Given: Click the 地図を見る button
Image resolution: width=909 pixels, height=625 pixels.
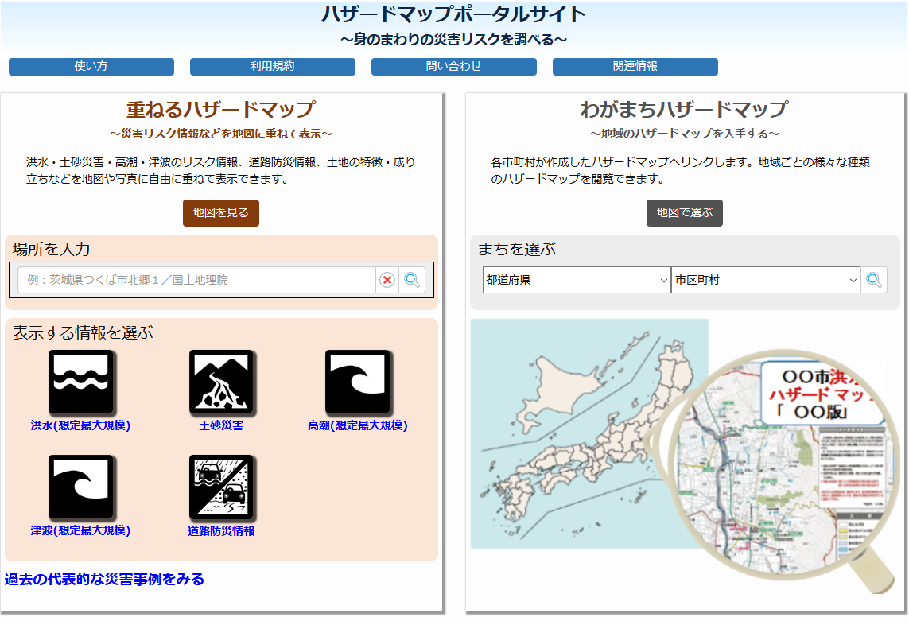Looking at the screenshot, I should click(220, 213).
